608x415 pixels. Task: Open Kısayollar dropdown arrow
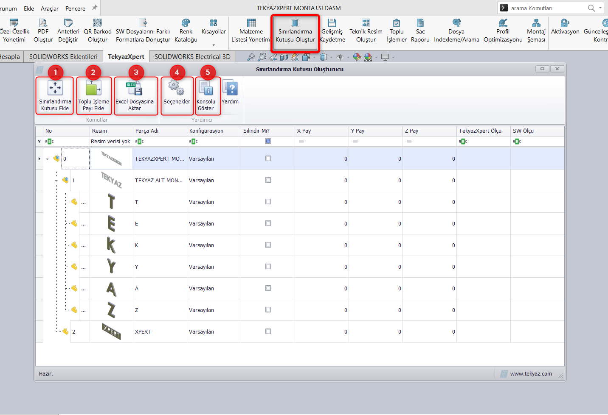tap(214, 45)
